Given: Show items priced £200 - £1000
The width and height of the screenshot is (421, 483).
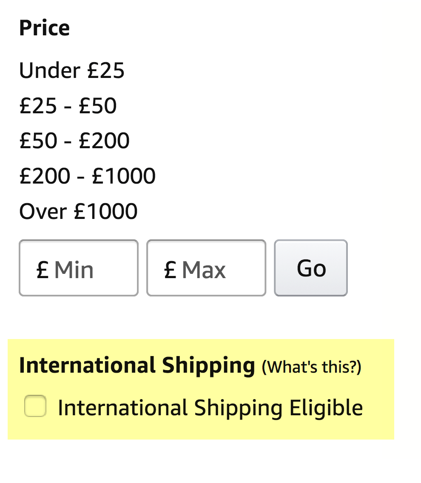Looking at the screenshot, I should click(x=87, y=175).
